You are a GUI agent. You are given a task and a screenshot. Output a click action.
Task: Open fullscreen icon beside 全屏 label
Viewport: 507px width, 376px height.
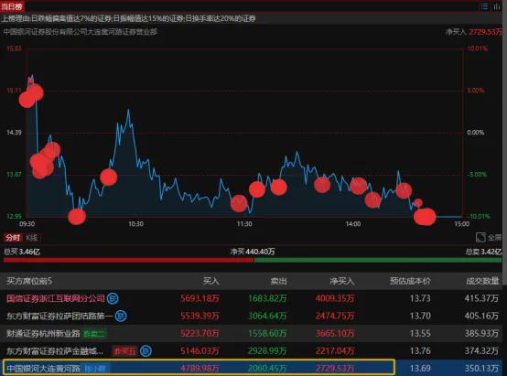480,237
